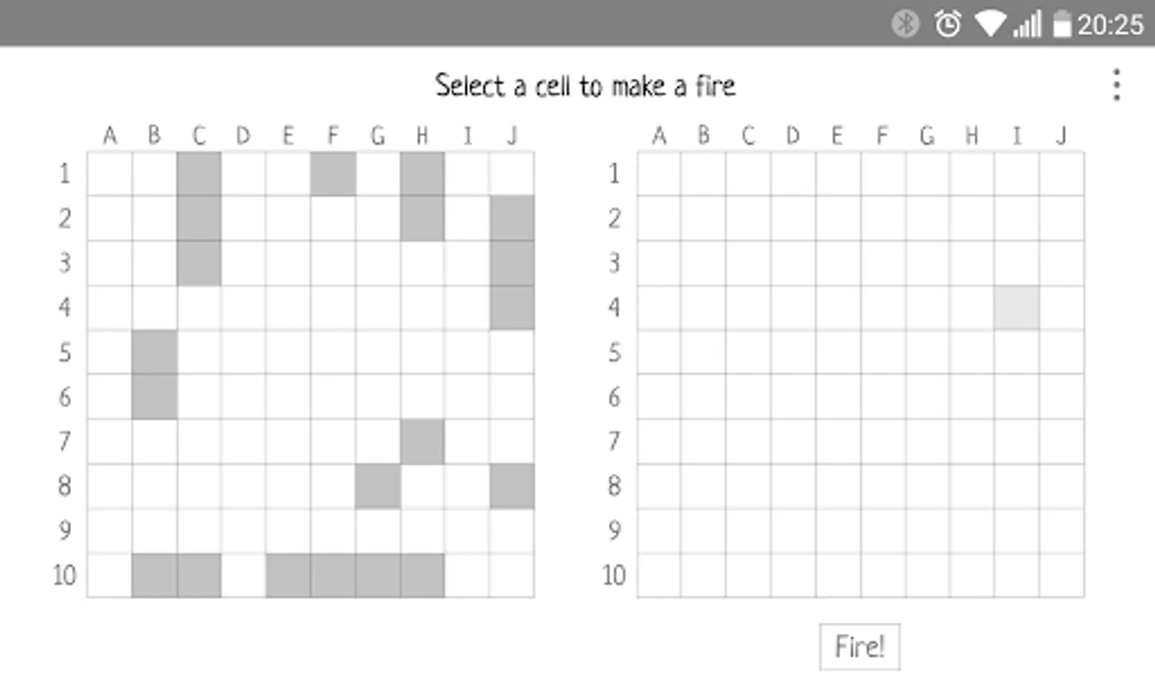Image resolution: width=1155 pixels, height=695 pixels.
Task: Click row label 7 on the left grid
Action: (x=64, y=441)
